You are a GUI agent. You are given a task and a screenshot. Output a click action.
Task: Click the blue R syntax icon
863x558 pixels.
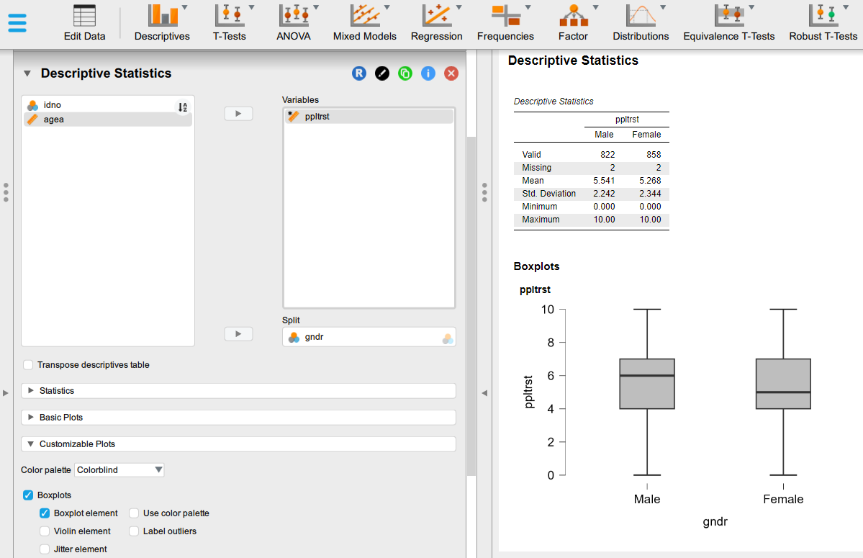pos(359,73)
